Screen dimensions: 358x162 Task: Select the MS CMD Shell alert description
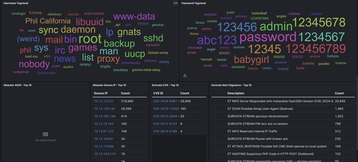pyautogui.click(x=277, y=146)
